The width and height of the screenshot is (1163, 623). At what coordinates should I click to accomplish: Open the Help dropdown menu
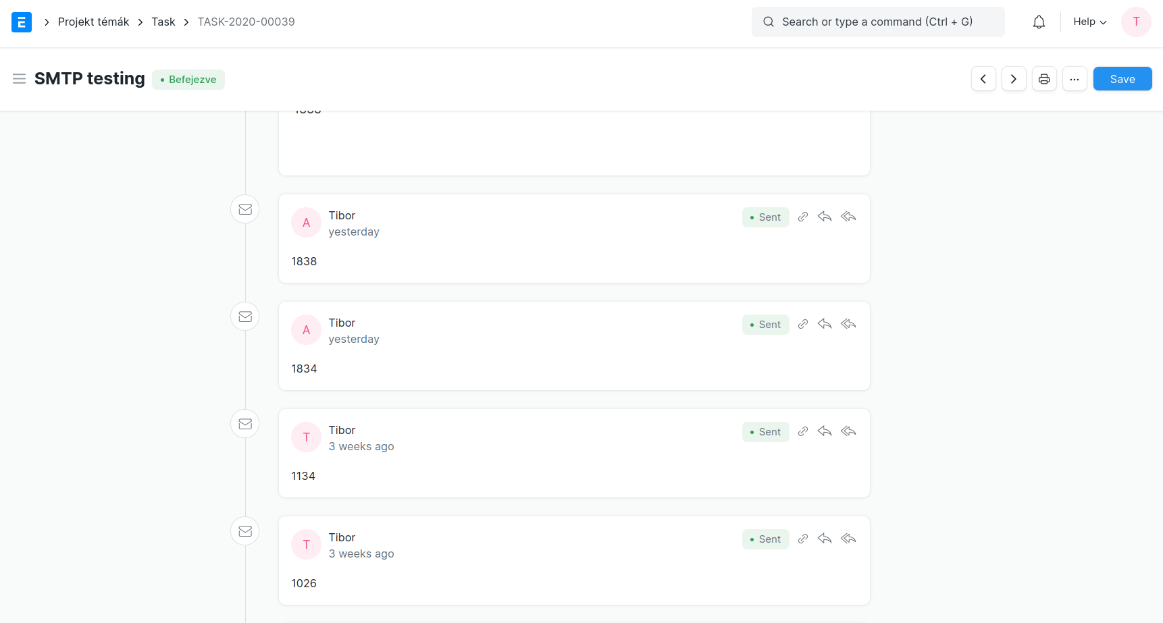(x=1089, y=22)
